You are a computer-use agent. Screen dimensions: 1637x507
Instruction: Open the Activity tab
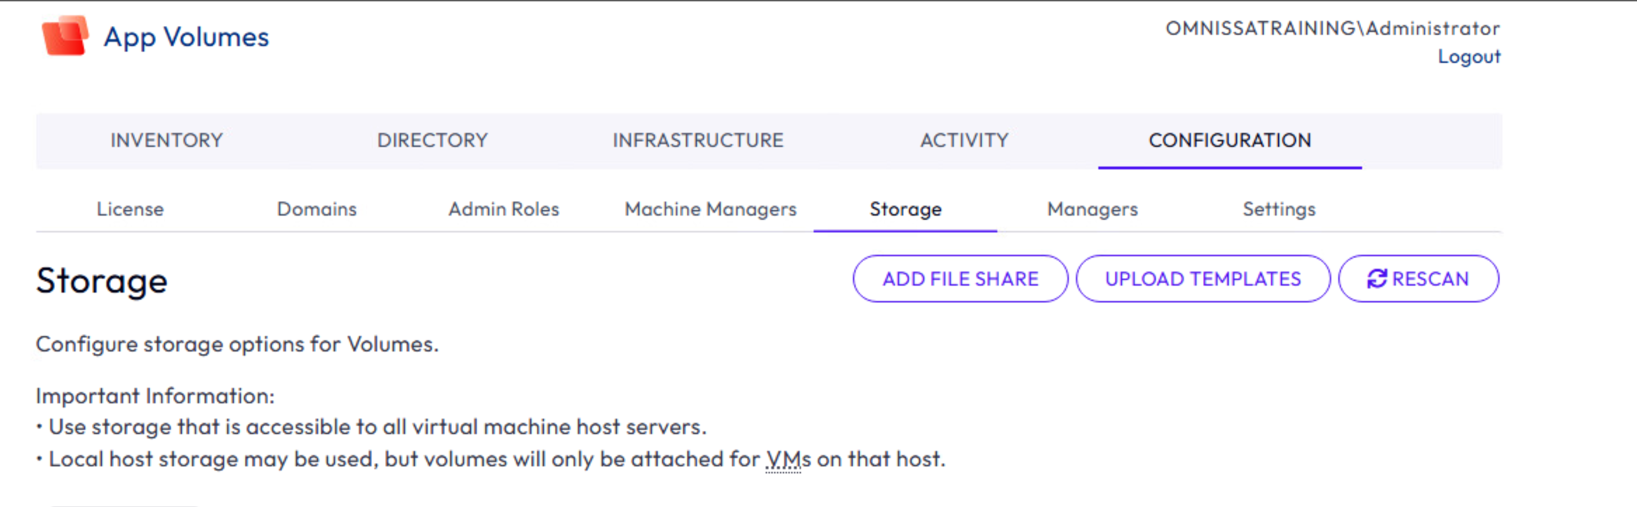tap(964, 140)
